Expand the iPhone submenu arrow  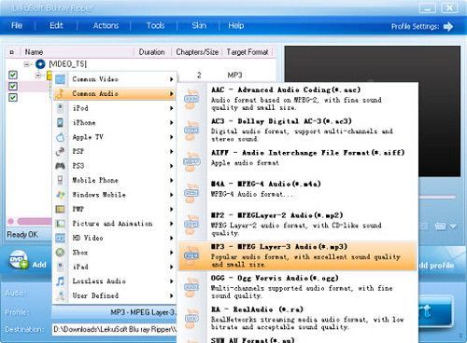[x=171, y=122]
